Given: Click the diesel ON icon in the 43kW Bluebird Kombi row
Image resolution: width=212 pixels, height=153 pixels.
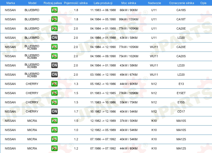Looking at the screenshot, I should pos(54,65).
